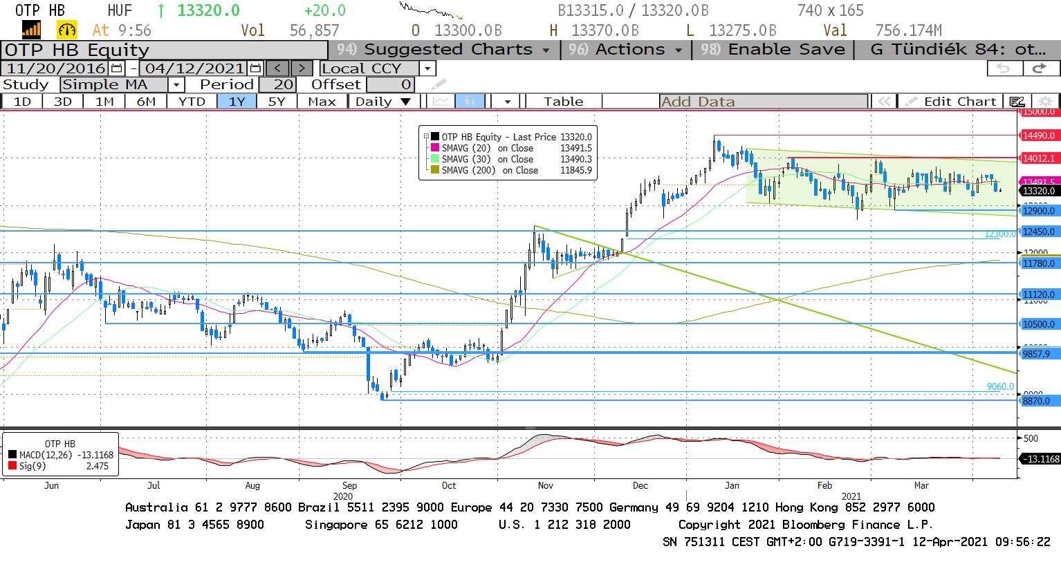Click the Offset value field

click(x=391, y=84)
